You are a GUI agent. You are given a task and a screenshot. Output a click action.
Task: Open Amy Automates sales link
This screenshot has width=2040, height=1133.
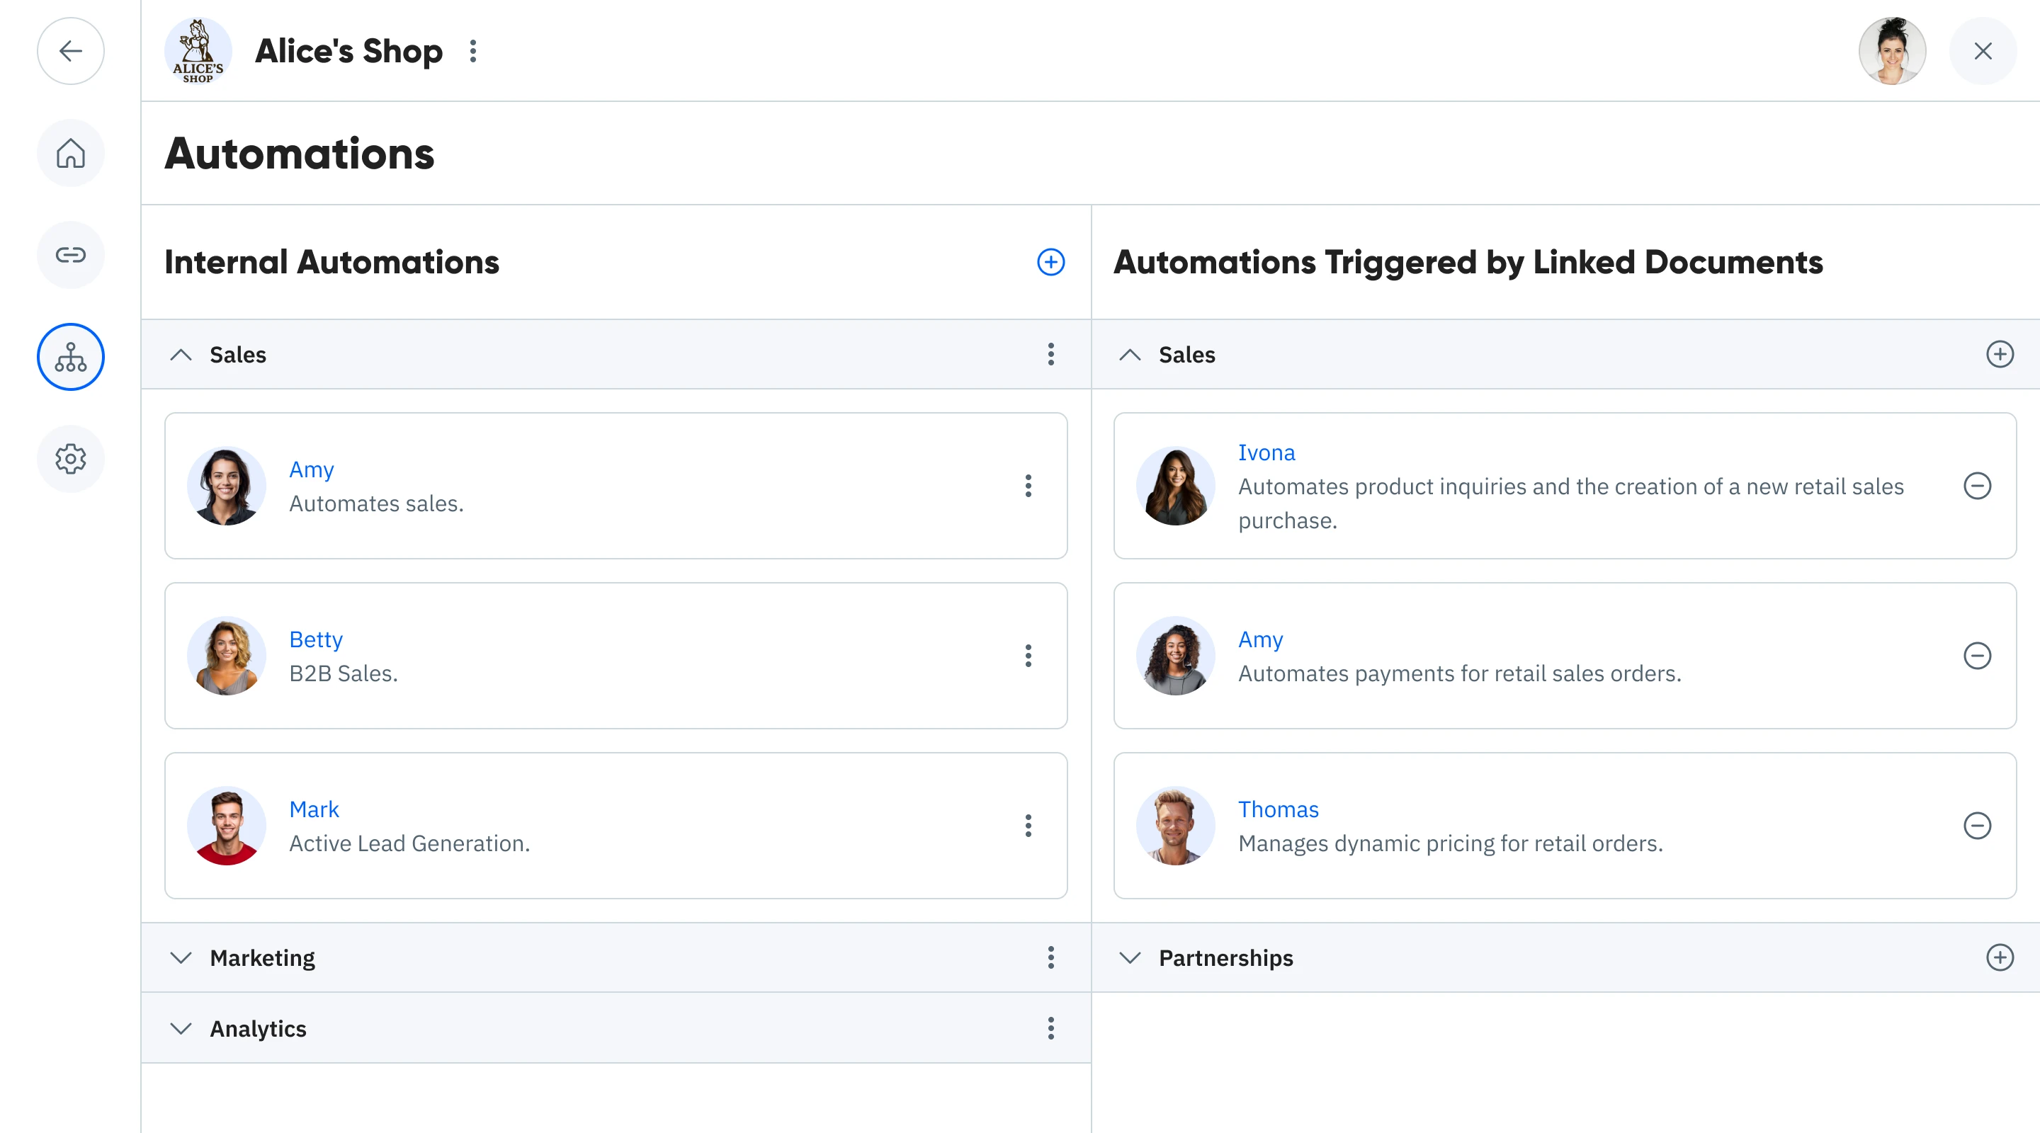311,469
